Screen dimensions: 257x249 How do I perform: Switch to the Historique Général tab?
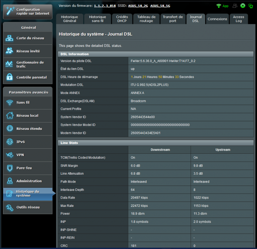69,19
